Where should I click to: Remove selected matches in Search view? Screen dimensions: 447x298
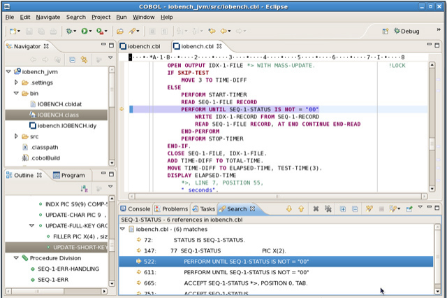coord(316,209)
